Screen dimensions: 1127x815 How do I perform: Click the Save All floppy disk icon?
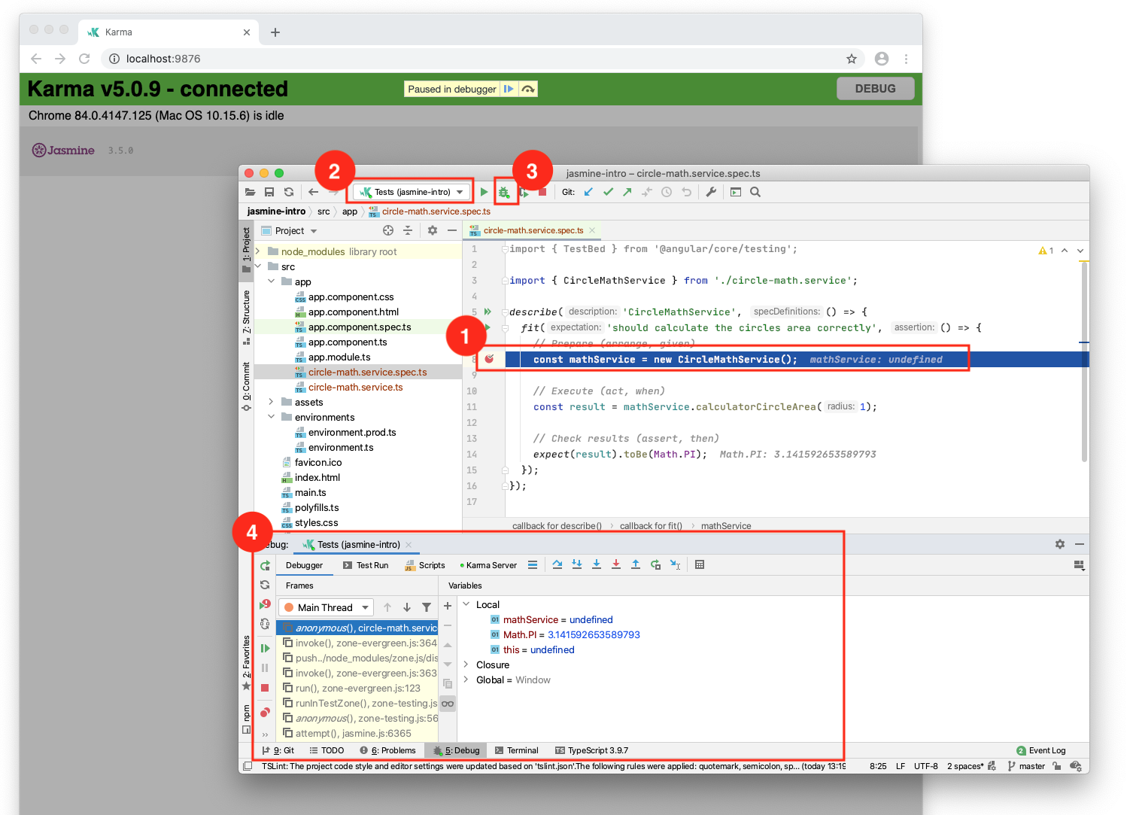(269, 192)
